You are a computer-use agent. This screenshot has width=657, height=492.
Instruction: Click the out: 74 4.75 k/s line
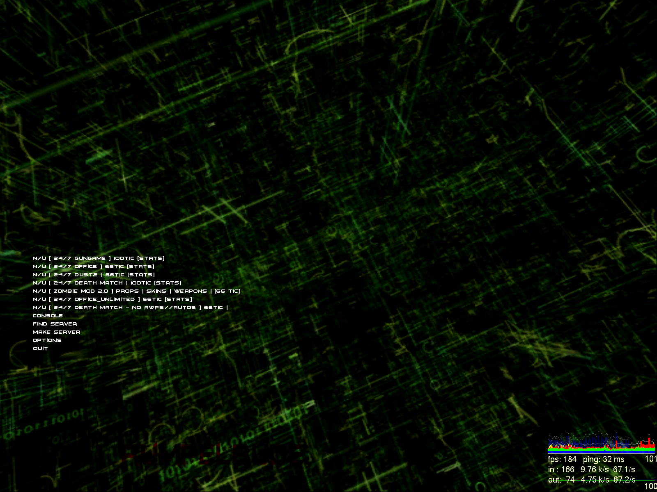pyautogui.click(x=592, y=480)
